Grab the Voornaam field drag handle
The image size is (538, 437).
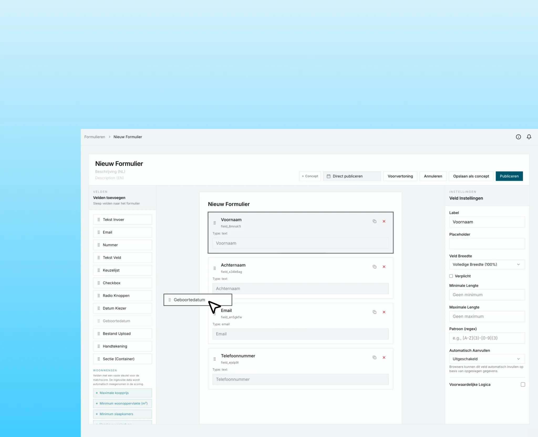pos(214,223)
